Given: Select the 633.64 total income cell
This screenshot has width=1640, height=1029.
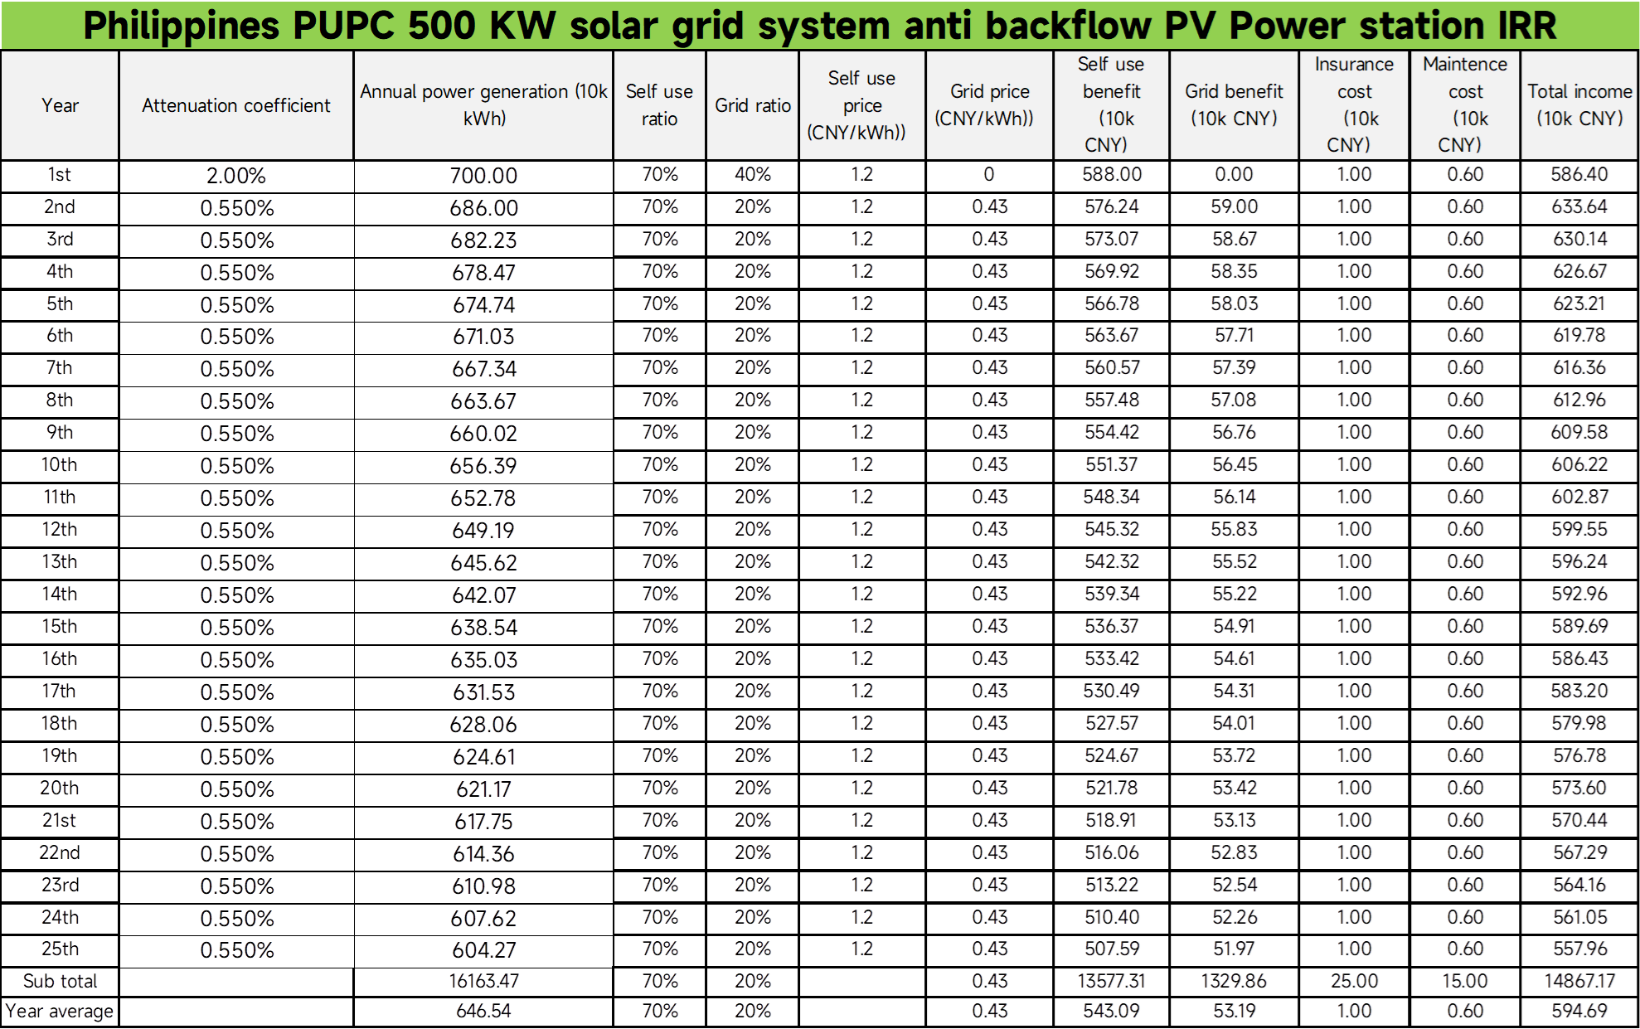Looking at the screenshot, I should coord(1579,207).
